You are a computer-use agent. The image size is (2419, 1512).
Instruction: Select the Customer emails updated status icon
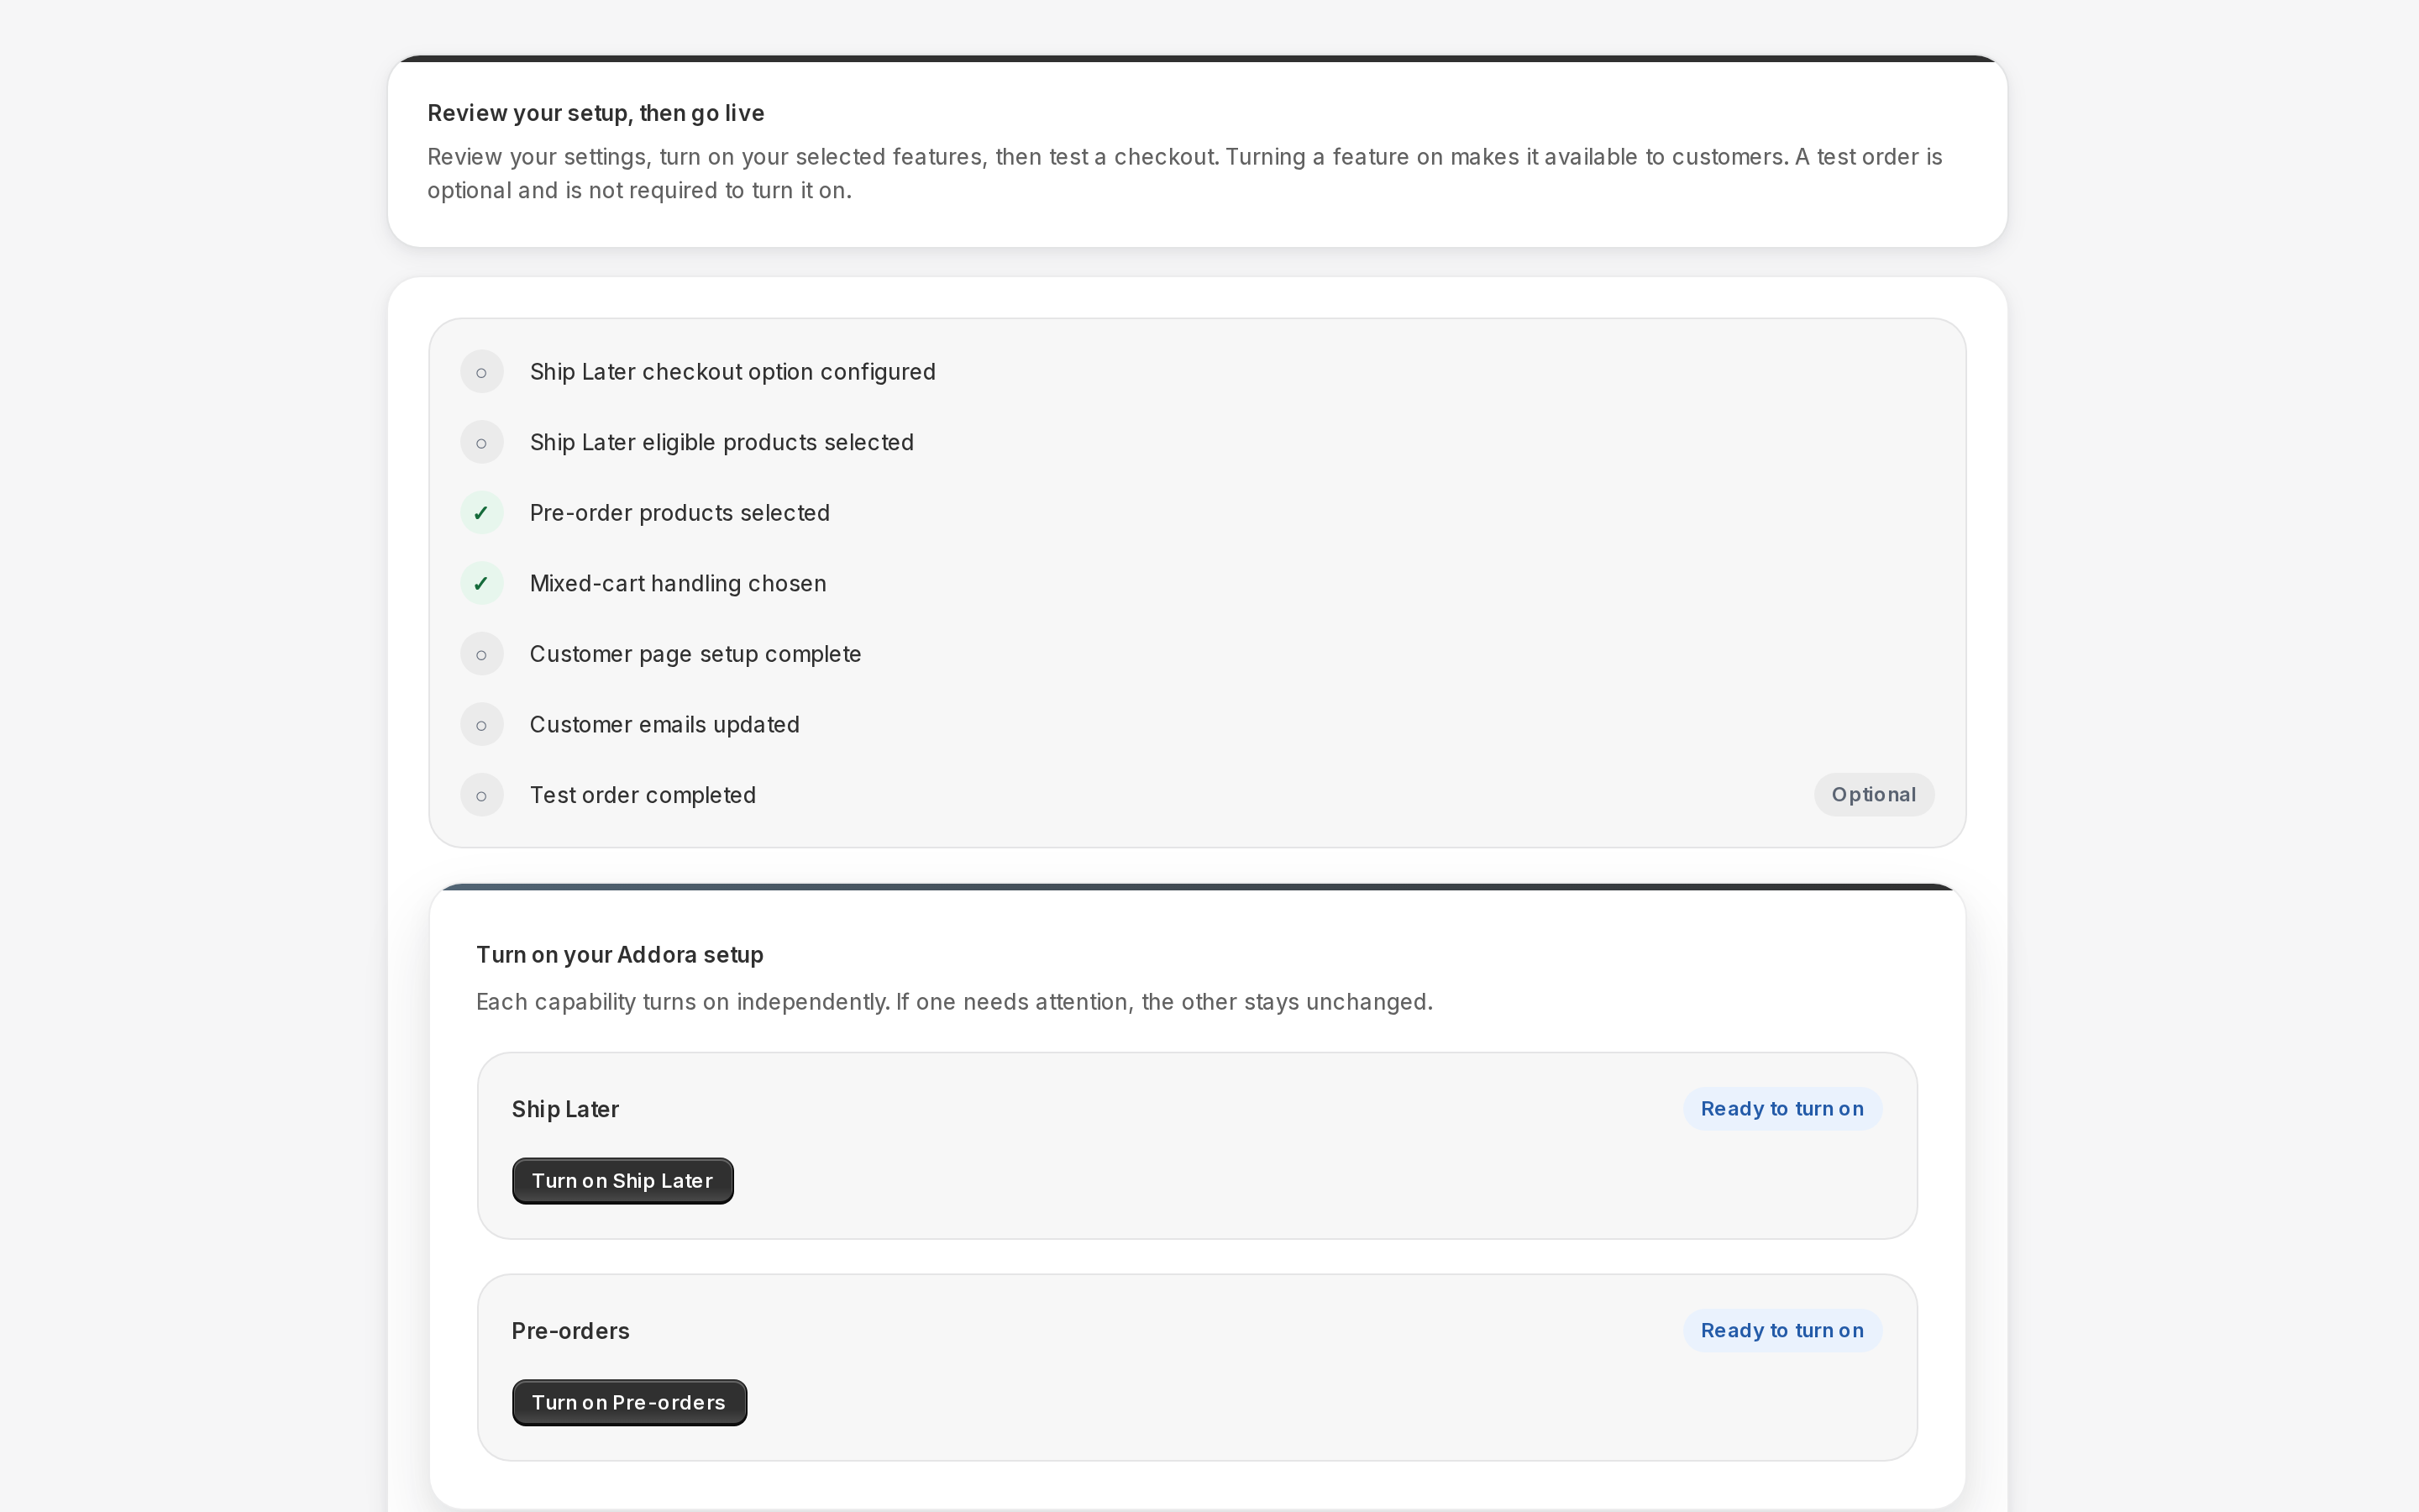[482, 724]
